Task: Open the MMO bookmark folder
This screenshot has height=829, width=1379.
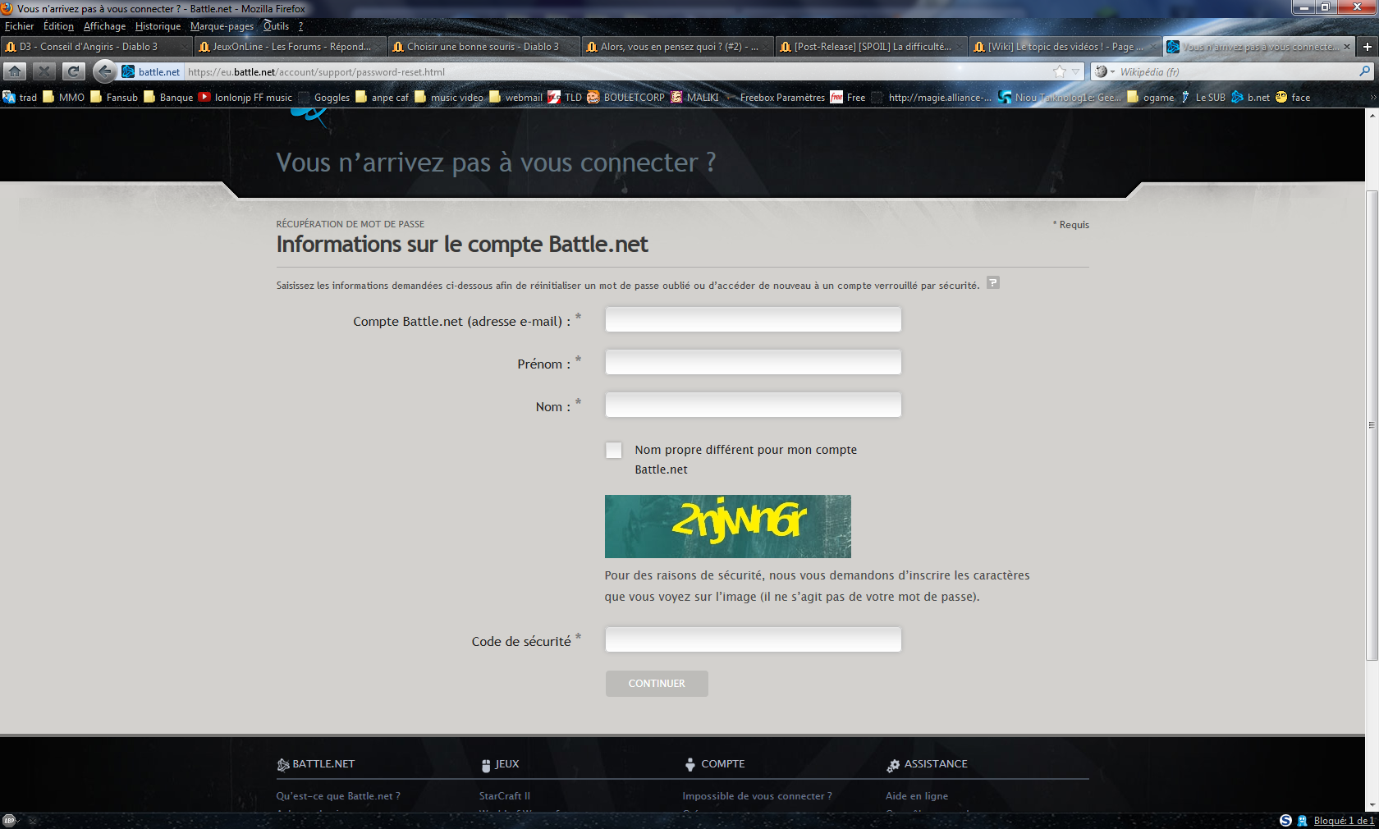Action: [x=63, y=97]
